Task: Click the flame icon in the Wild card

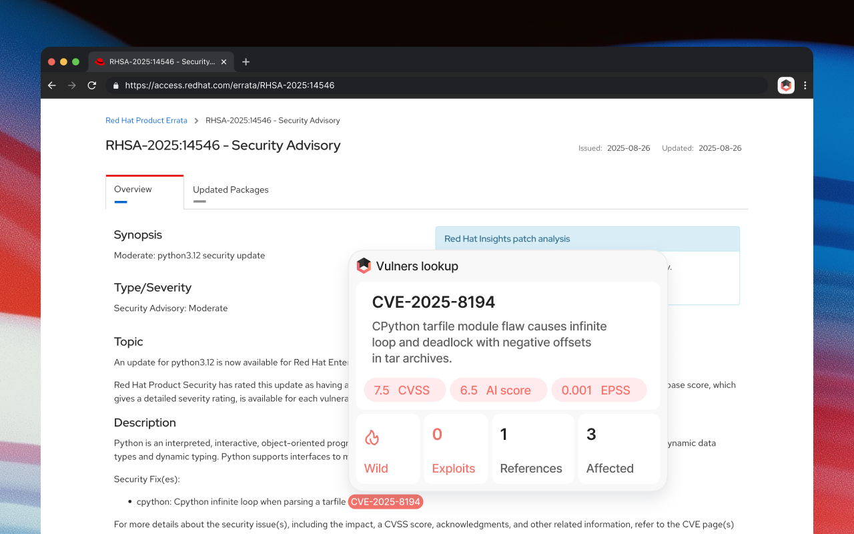Action: point(372,438)
